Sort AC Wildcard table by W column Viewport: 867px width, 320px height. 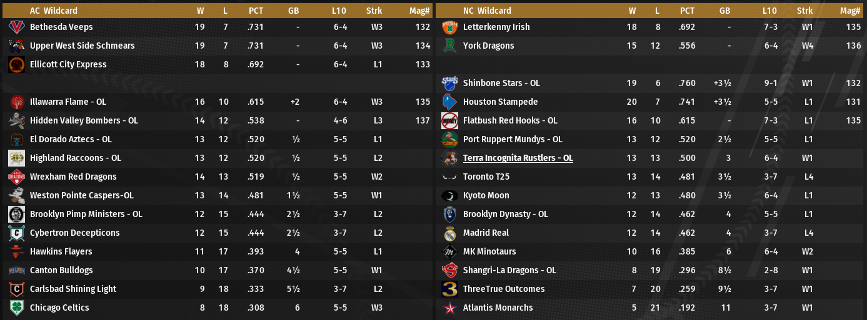pos(200,11)
